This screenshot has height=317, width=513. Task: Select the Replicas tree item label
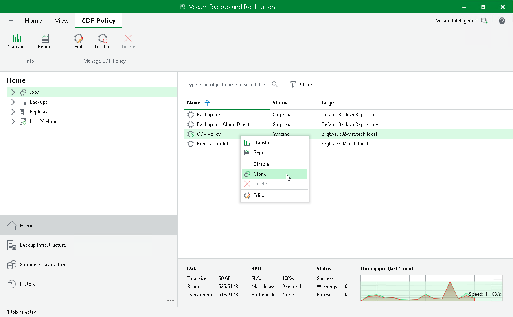38,112
